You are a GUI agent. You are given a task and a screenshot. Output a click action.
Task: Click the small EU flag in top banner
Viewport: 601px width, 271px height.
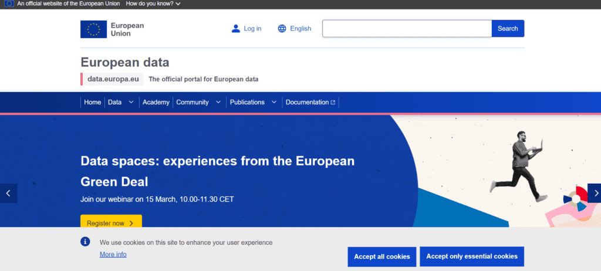[x=9, y=4]
